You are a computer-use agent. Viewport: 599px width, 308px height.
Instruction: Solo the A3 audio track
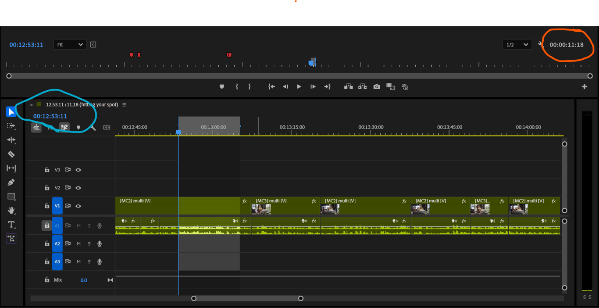[x=89, y=261]
